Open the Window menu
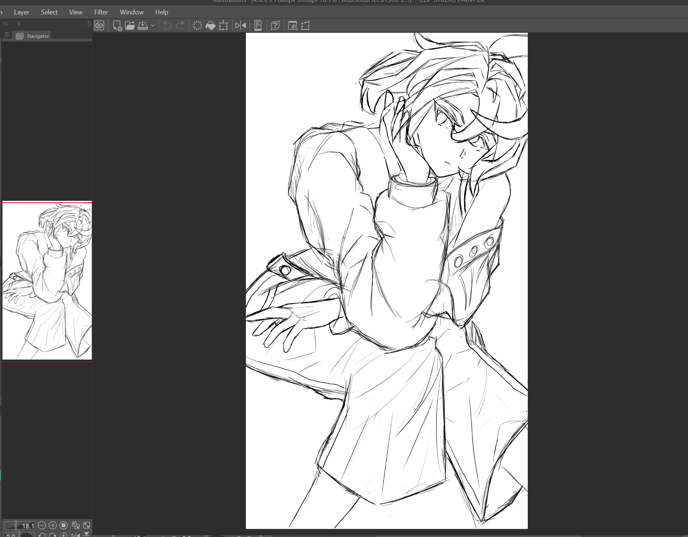Screen dimensions: 688x537 [132, 12]
